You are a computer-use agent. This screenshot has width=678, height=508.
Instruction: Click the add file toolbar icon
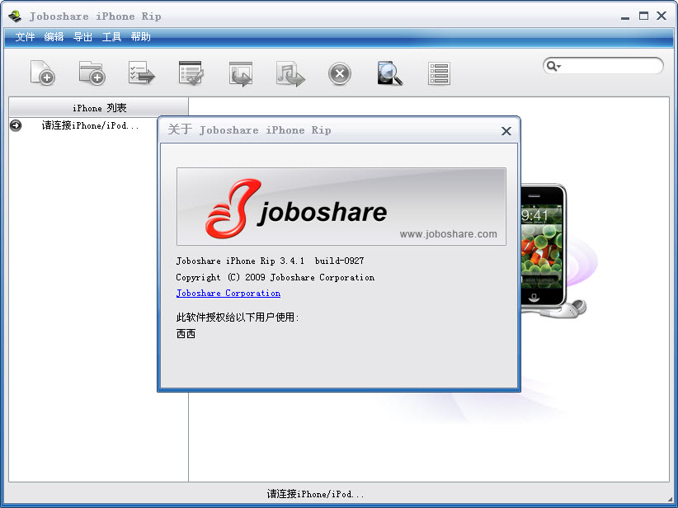click(x=42, y=73)
